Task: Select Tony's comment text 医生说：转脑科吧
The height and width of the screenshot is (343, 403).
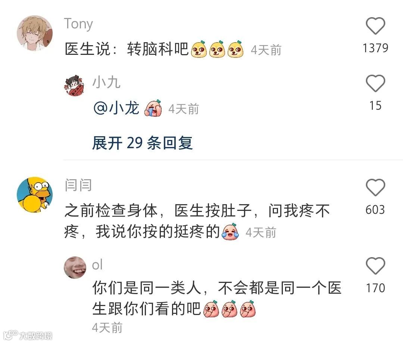Action: pos(126,49)
